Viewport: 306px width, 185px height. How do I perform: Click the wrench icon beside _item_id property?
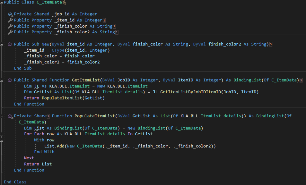click(x=11, y=20)
